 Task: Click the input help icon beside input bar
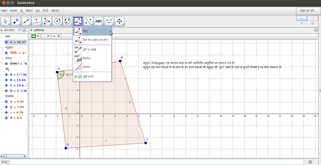pyautogui.click(x=310, y=162)
